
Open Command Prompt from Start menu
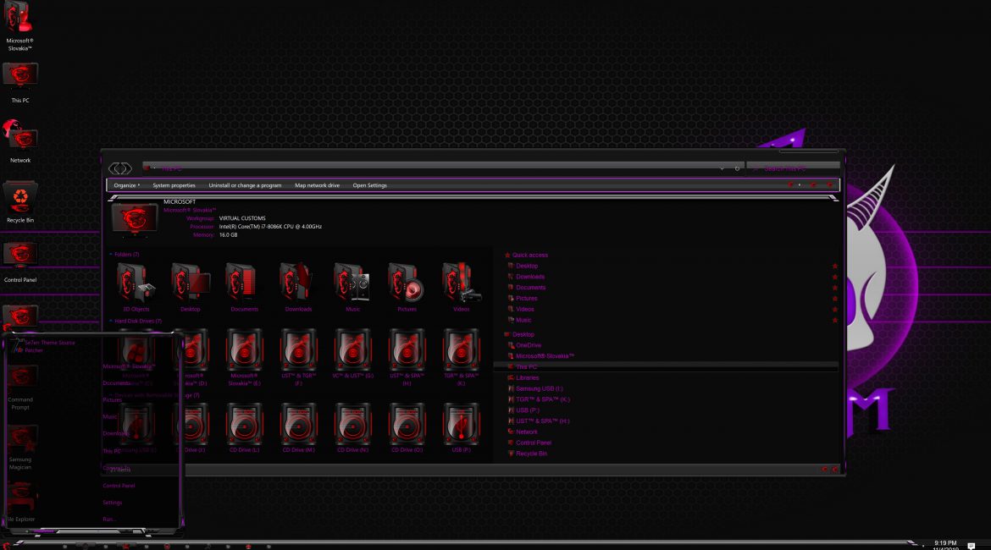coord(20,387)
